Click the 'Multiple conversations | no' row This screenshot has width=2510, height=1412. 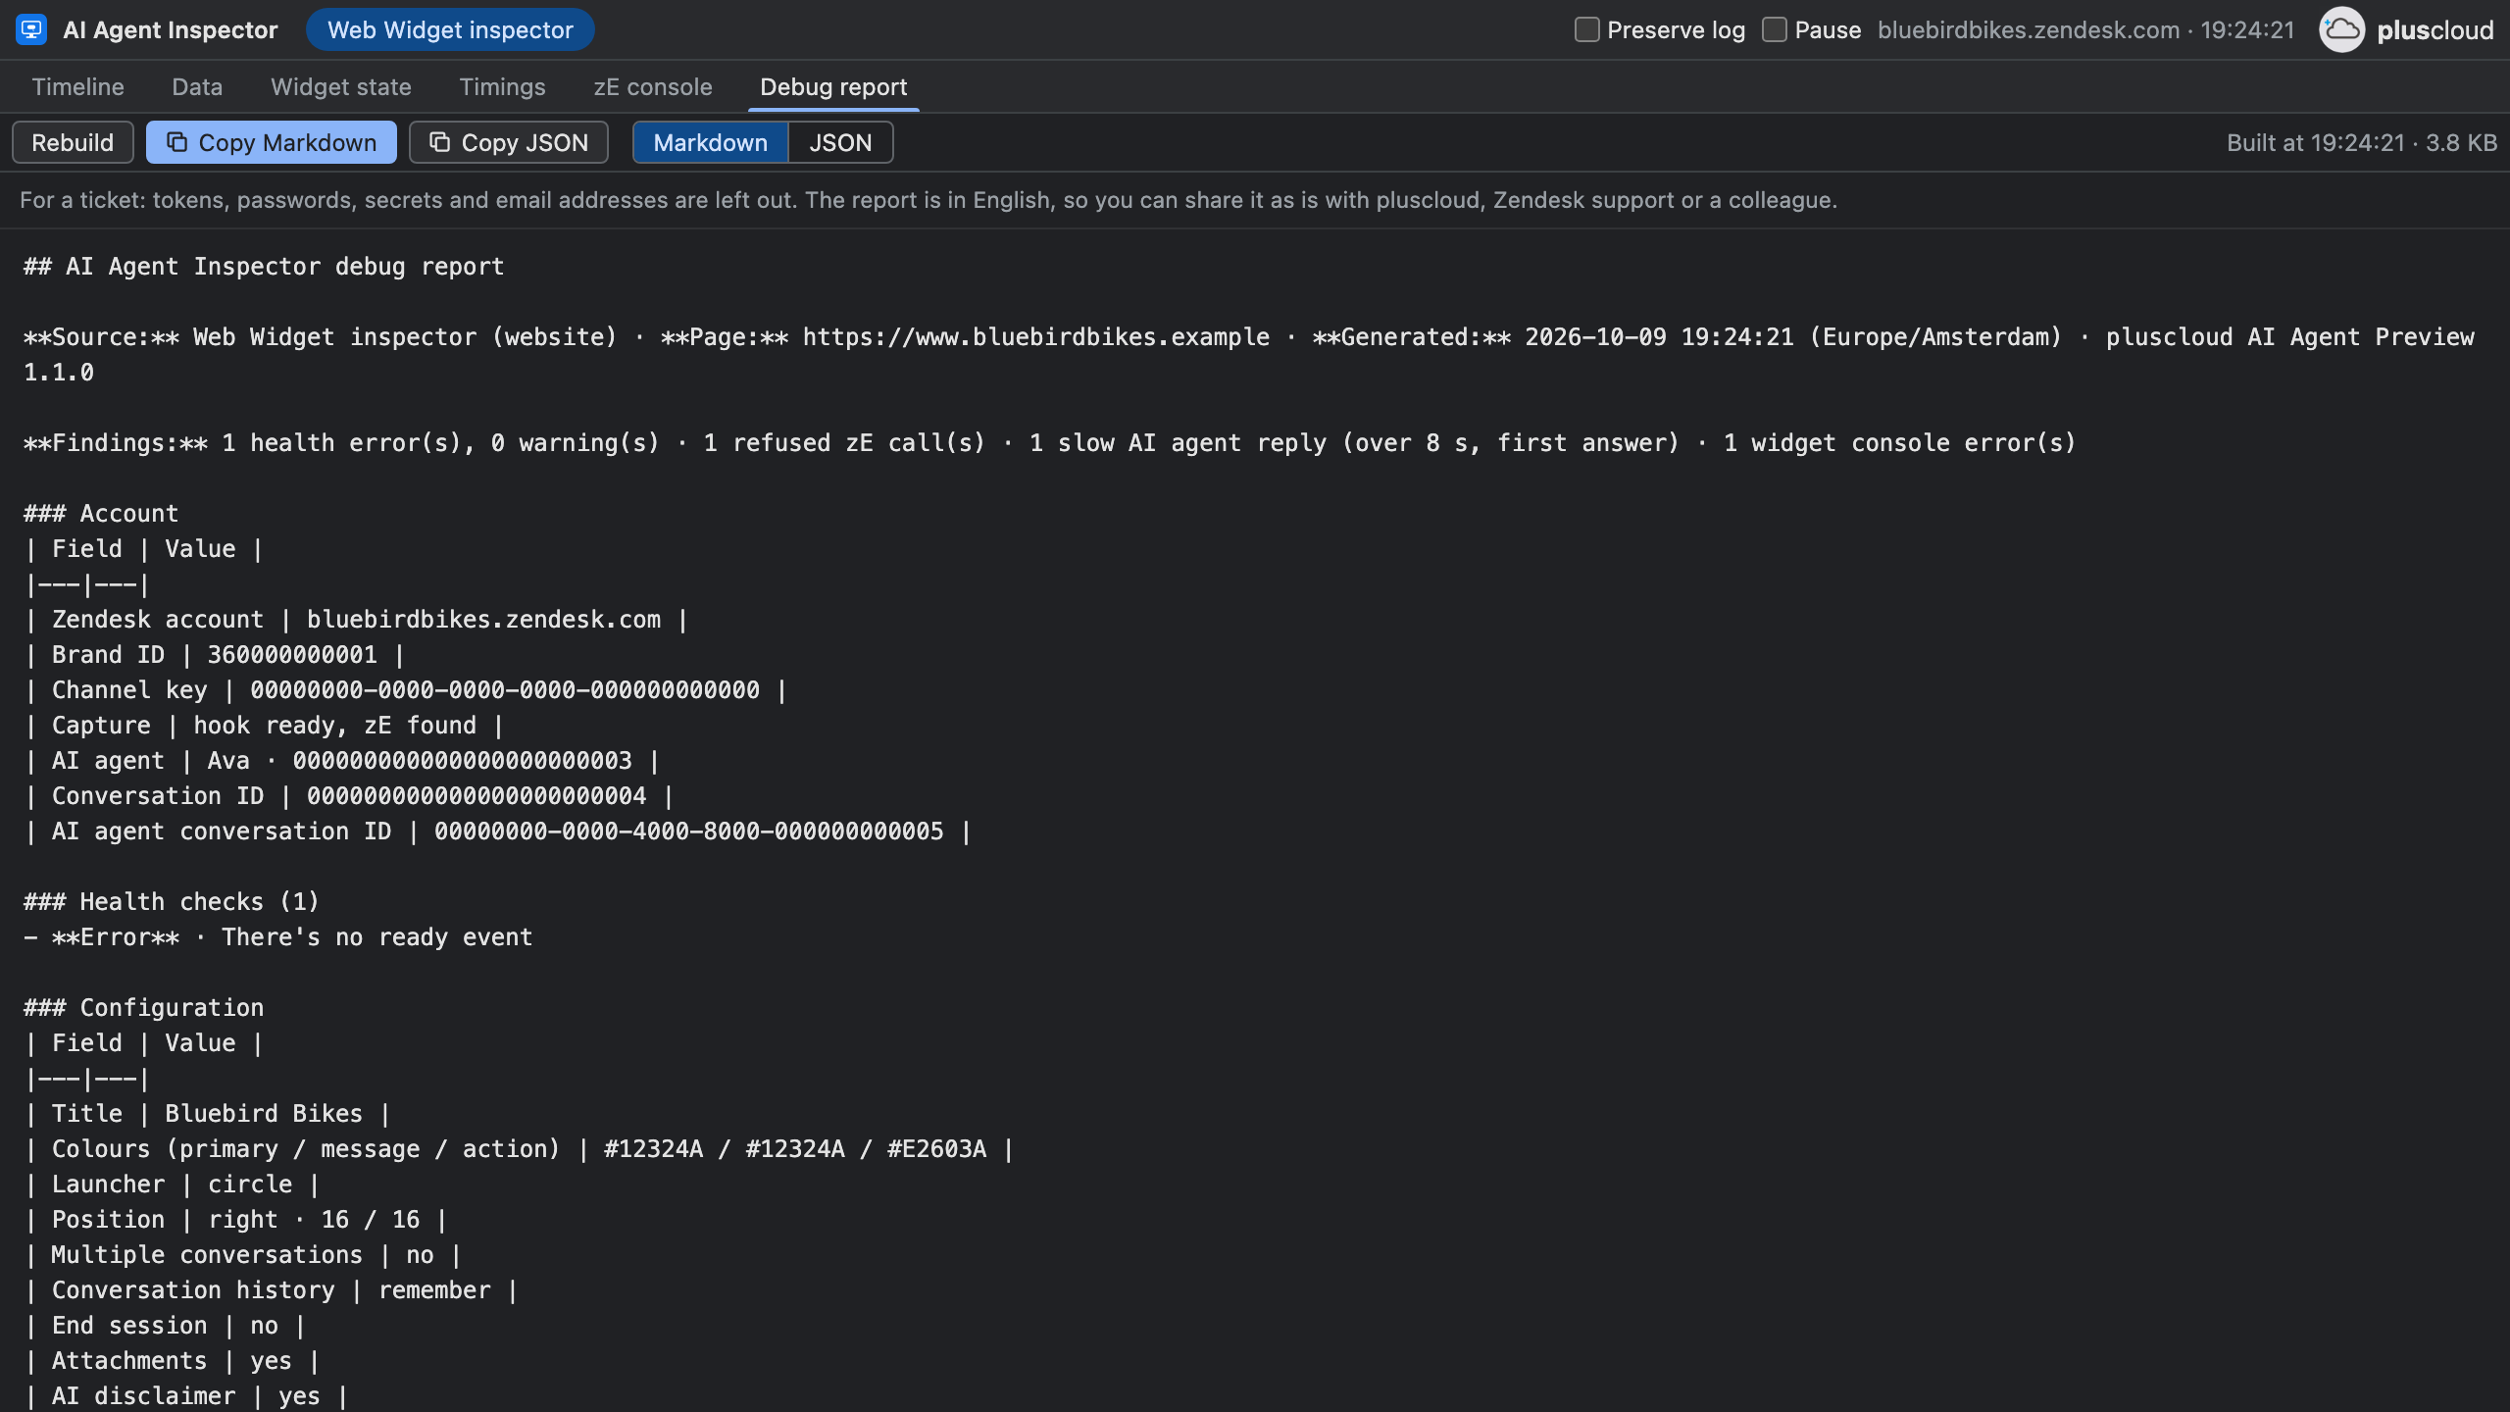point(243,1255)
